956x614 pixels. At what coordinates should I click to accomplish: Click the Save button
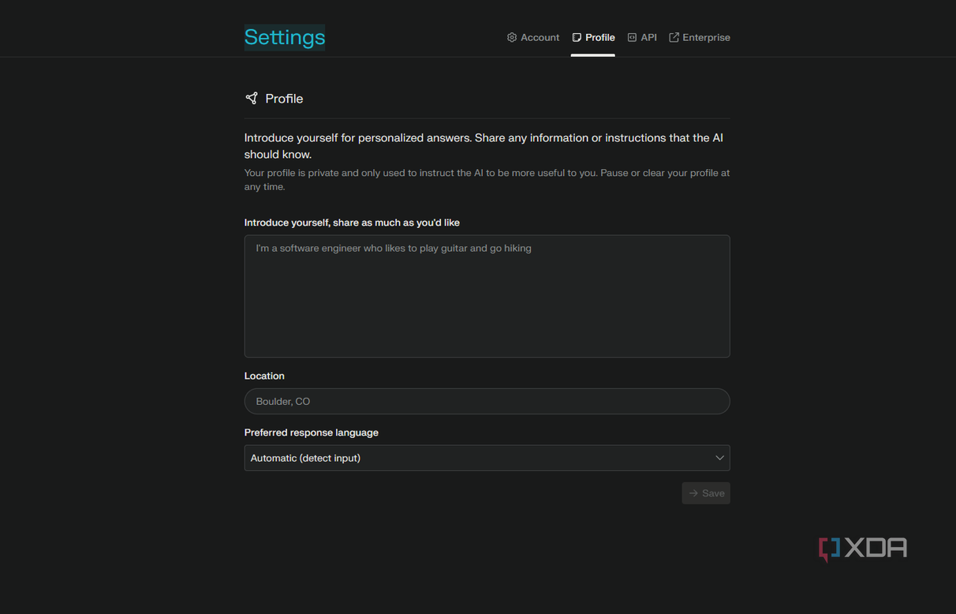tap(706, 493)
